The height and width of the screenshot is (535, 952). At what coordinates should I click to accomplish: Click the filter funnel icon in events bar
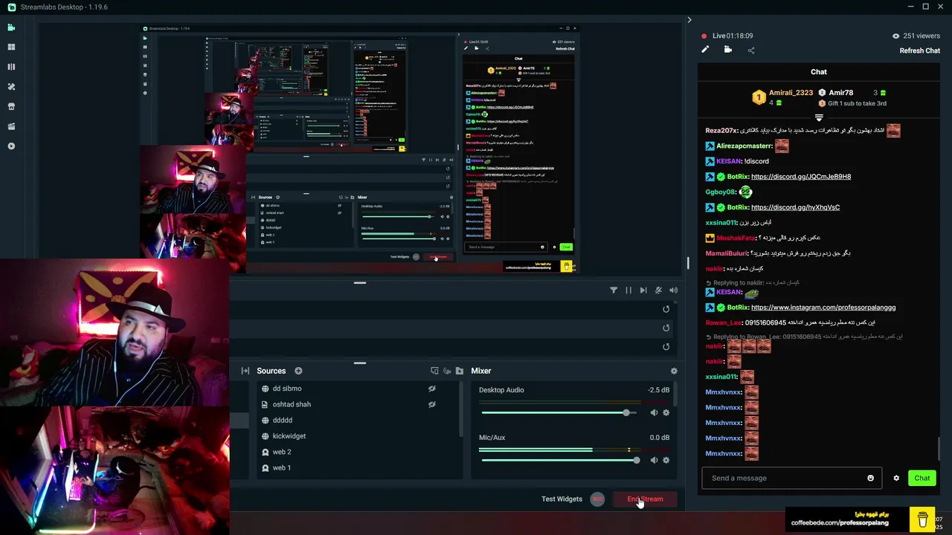pos(614,291)
